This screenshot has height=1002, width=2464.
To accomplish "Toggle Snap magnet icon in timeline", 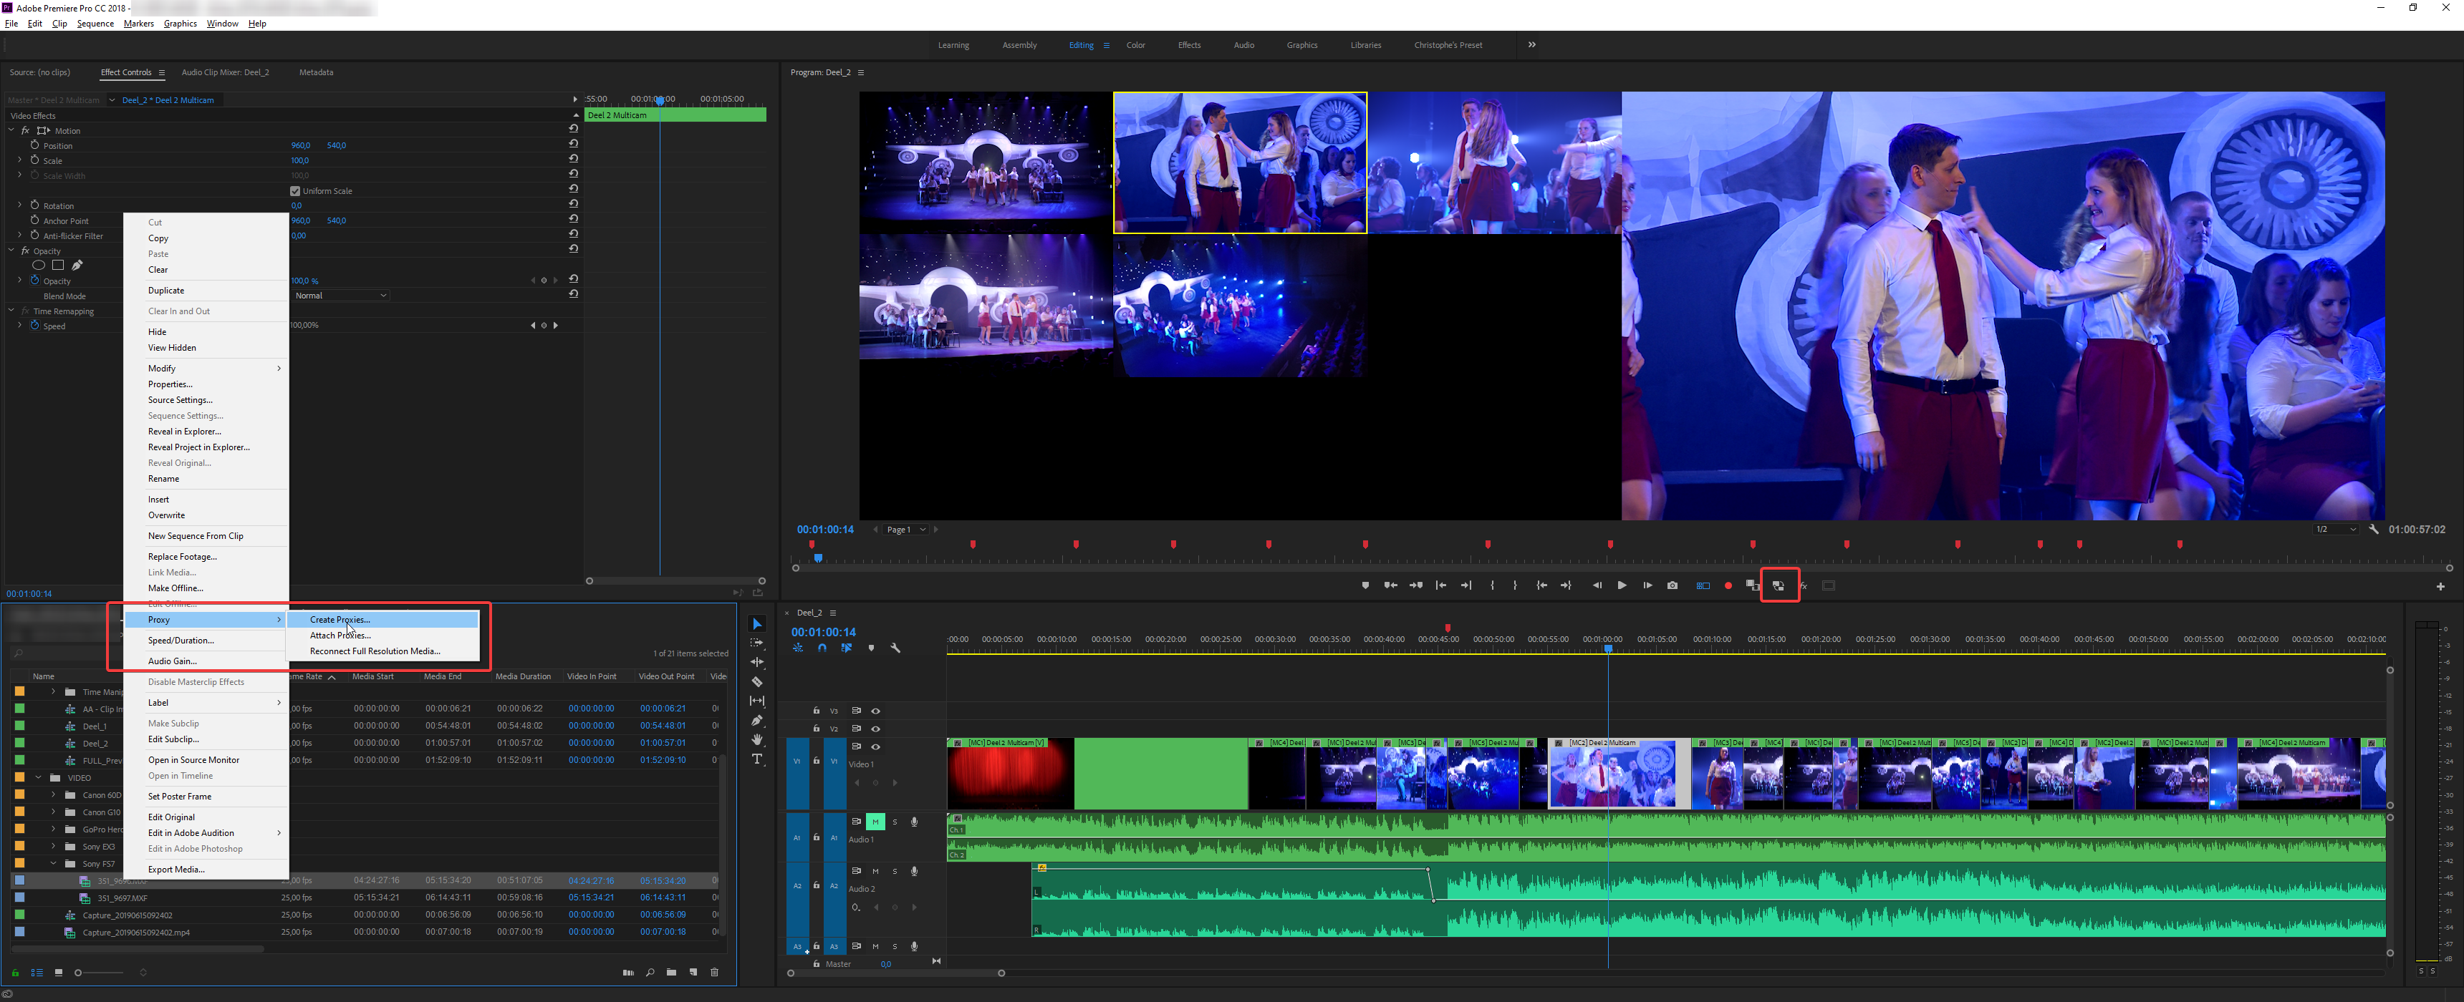I will (x=822, y=648).
